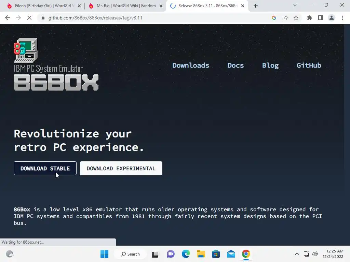Click the browser Forward arrow
This screenshot has height=262, width=350.
18,18
